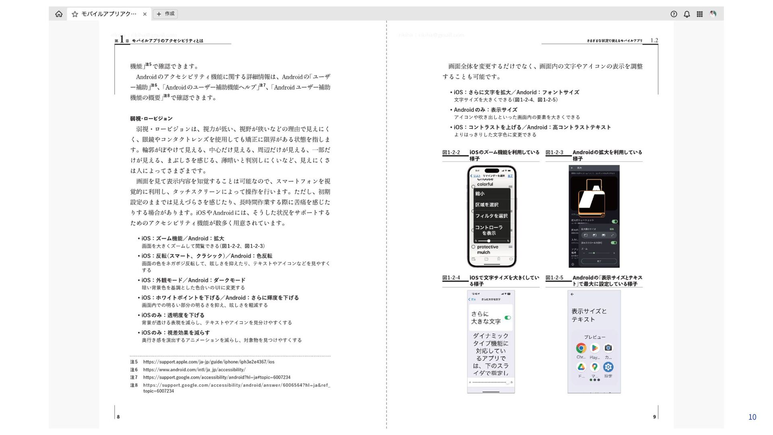Select the radio circle beside protective mulch
773x435 pixels.
[473, 247]
